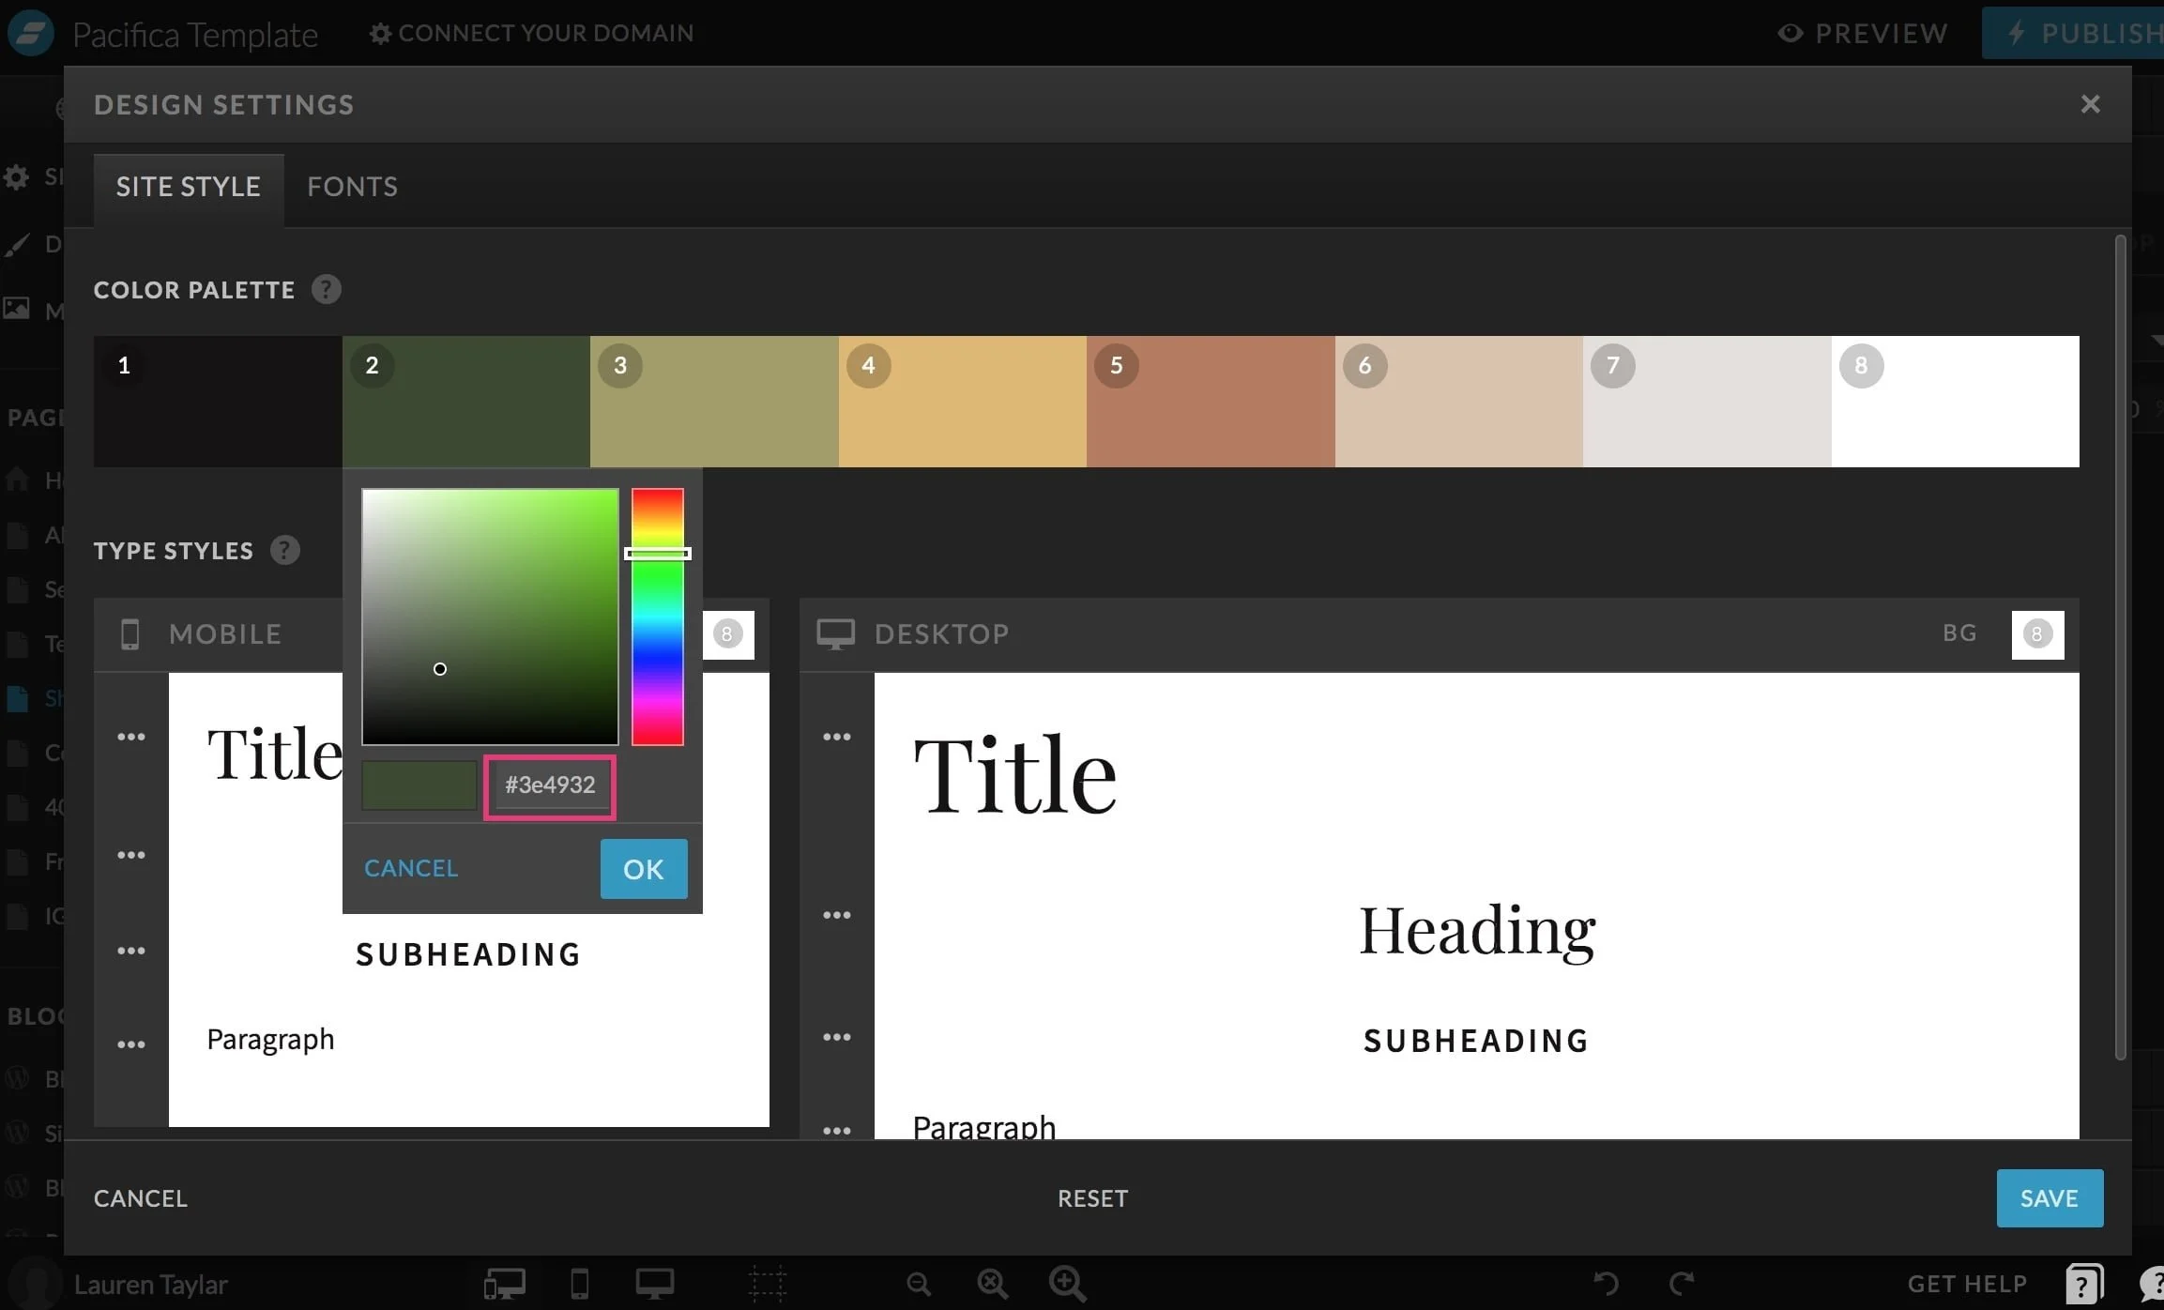Confirm color with OK button
Screen dimensions: 2164x1310
click(x=643, y=869)
